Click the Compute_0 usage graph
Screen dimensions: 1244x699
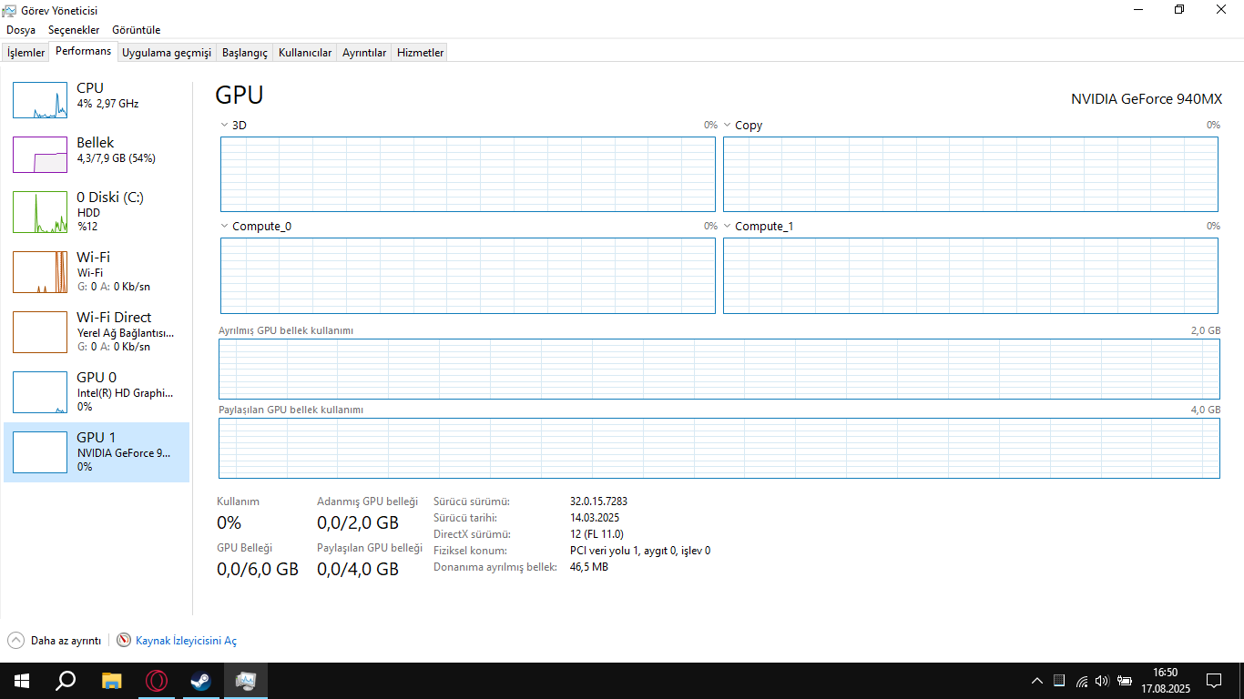pyautogui.click(x=468, y=276)
